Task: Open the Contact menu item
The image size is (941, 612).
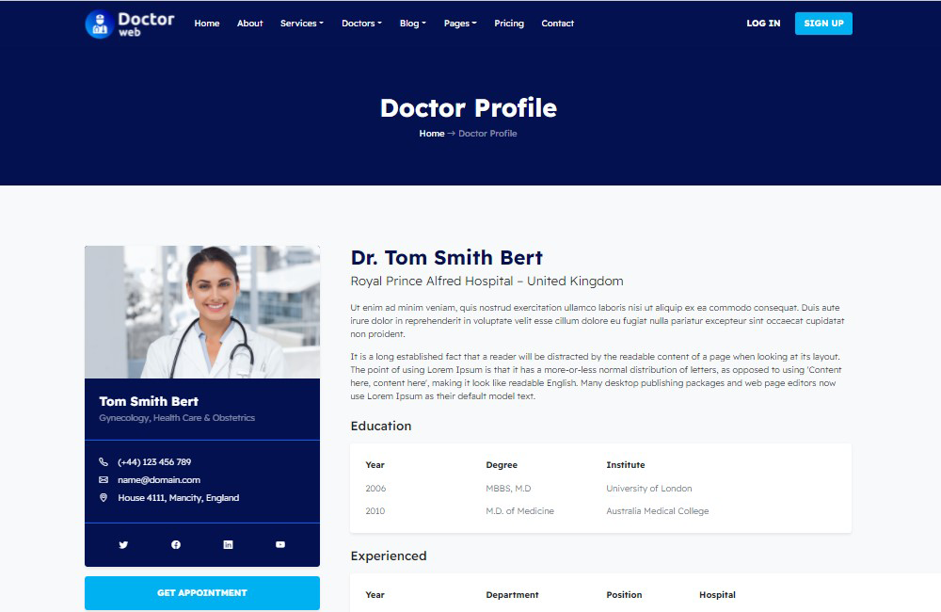Action: pos(557,24)
